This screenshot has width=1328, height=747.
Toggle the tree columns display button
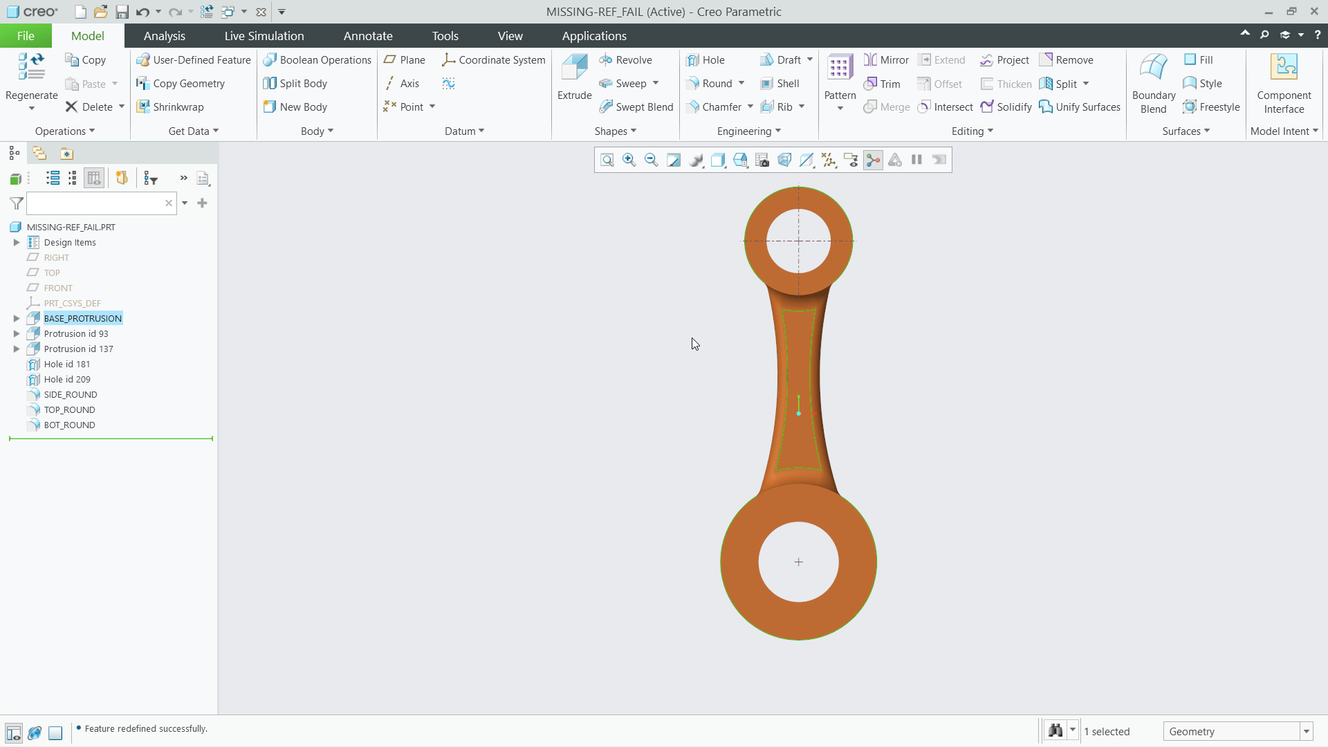pos(94,178)
